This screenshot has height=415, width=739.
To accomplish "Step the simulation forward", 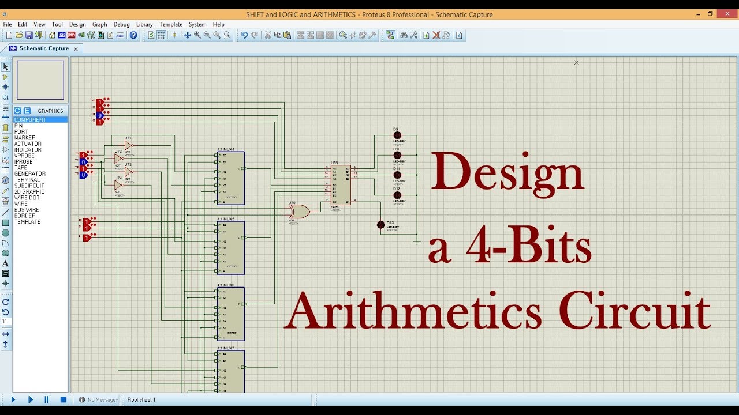I will (30, 399).
